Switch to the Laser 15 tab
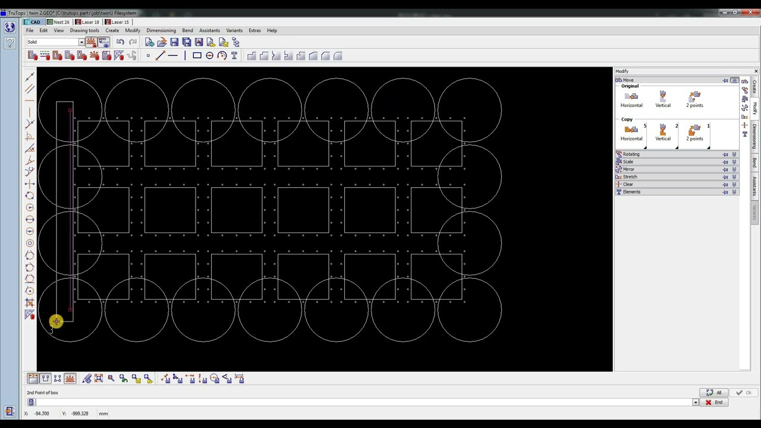This screenshot has width=761, height=428. tap(117, 22)
